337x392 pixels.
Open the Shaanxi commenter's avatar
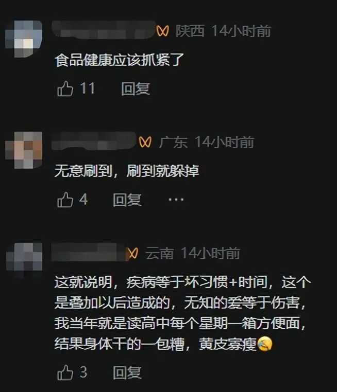24,39
